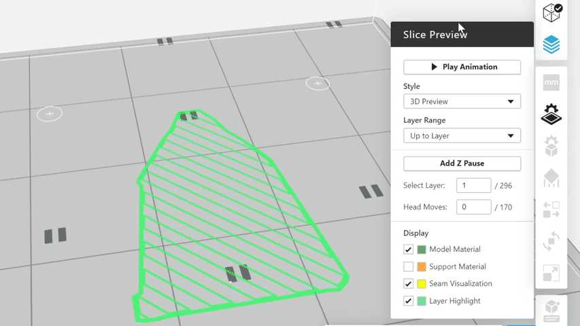
Task: Toggle the Layer Highlight checkbox
Action: click(x=409, y=301)
